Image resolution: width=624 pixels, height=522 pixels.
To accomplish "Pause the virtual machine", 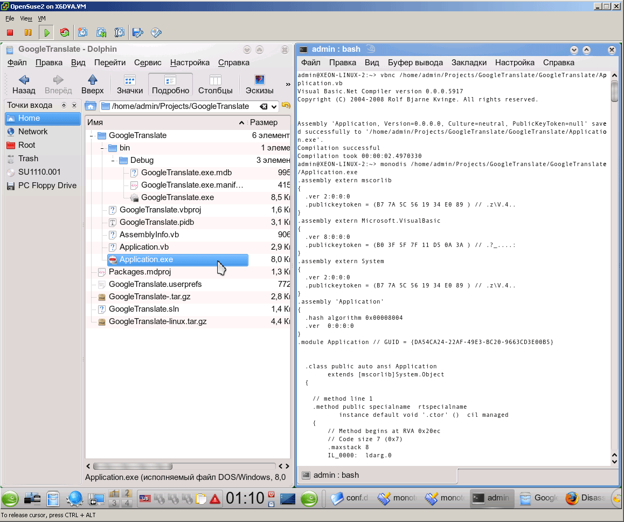I will coord(28,33).
